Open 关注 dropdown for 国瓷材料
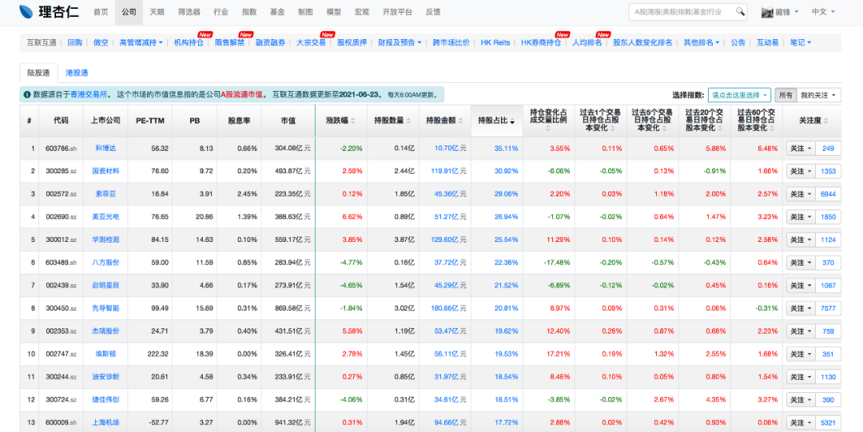The height and width of the screenshot is (432, 863). 800,171
